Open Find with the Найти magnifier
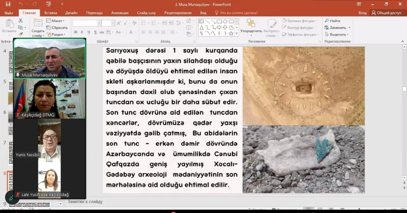 pos(333,21)
